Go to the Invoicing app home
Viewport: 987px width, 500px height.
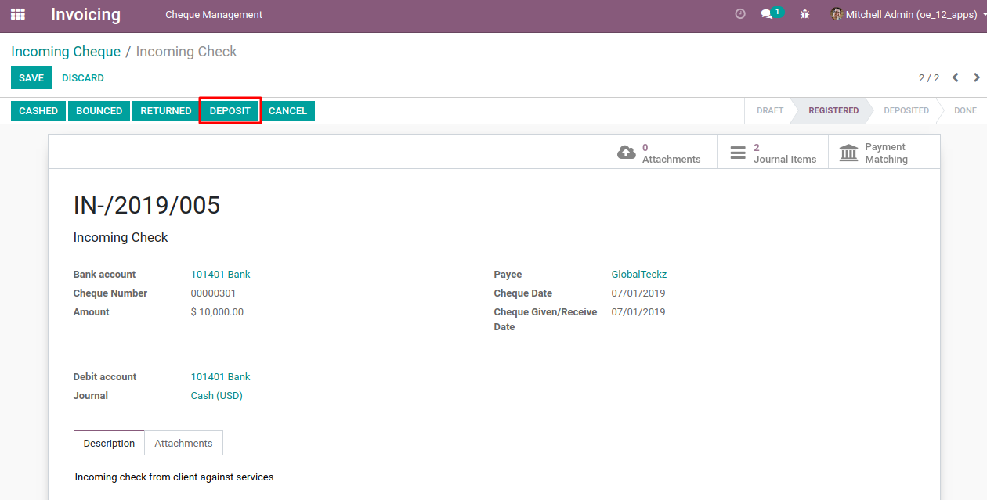pos(86,14)
